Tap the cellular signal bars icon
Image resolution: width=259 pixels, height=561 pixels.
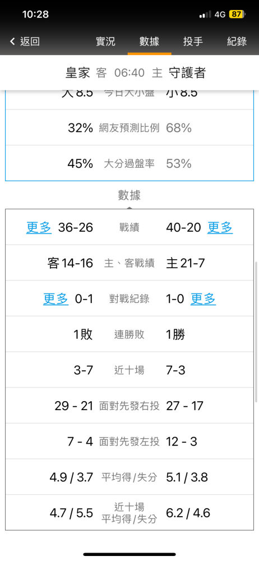(205, 15)
